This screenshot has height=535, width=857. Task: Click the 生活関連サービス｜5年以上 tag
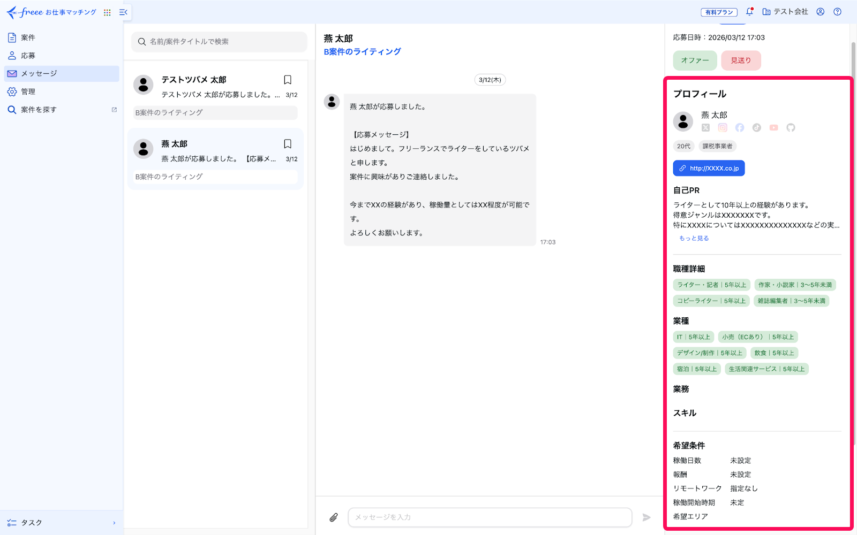point(766,369)
